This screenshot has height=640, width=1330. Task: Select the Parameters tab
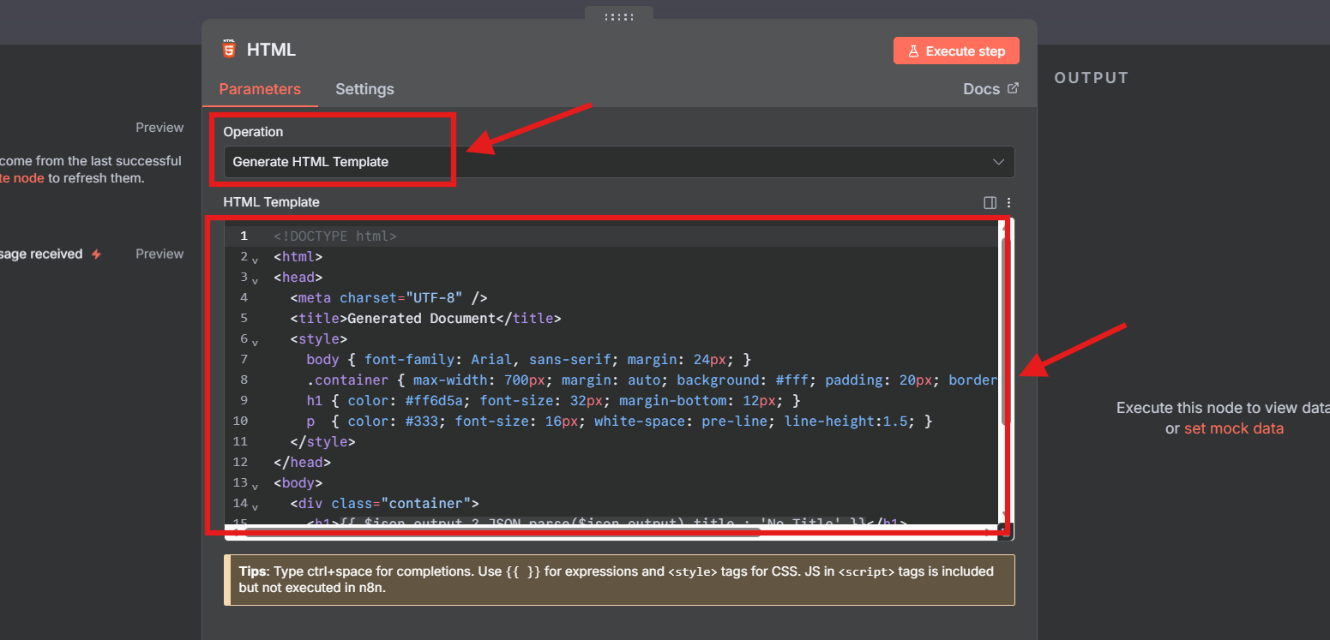point(260,89)
